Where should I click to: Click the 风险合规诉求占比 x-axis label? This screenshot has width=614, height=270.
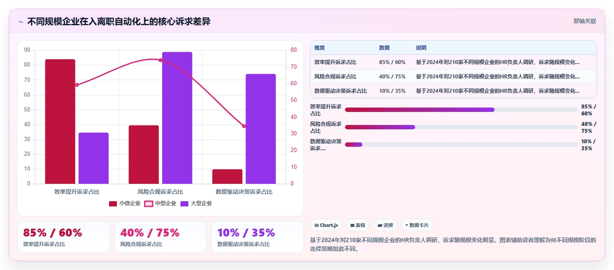pos(160,192)
